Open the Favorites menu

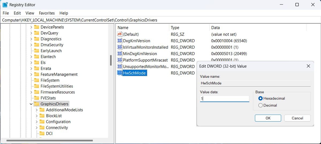pyautogui.click(x=47, y=13)
